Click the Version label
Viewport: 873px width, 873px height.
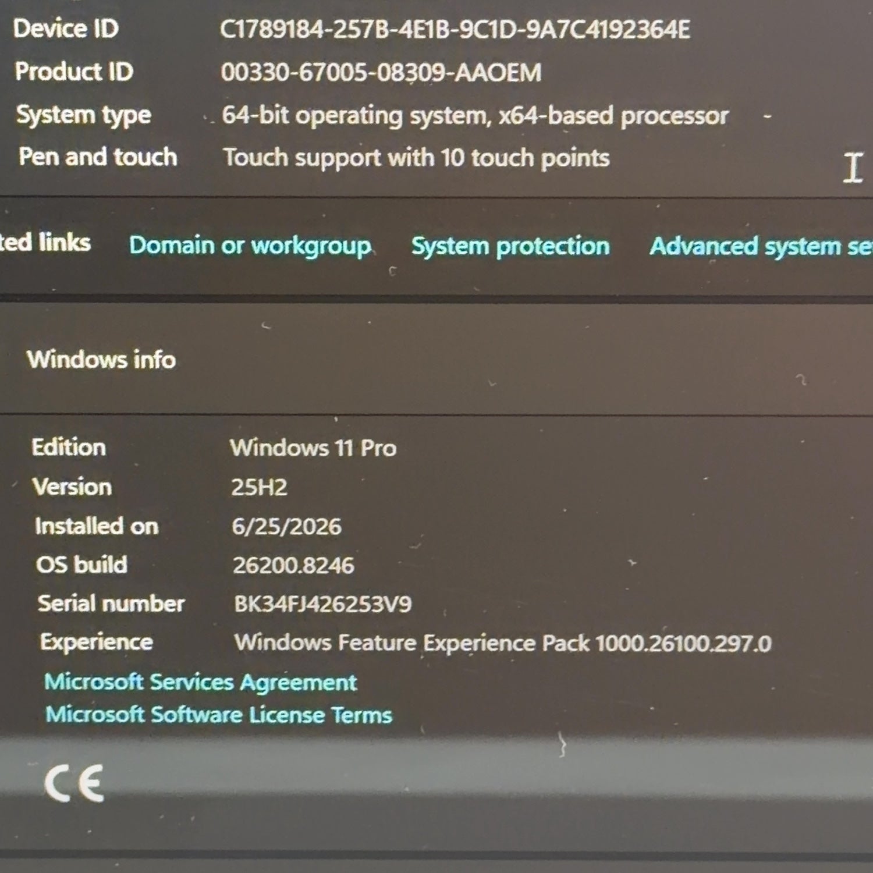[x=72, y=487]
